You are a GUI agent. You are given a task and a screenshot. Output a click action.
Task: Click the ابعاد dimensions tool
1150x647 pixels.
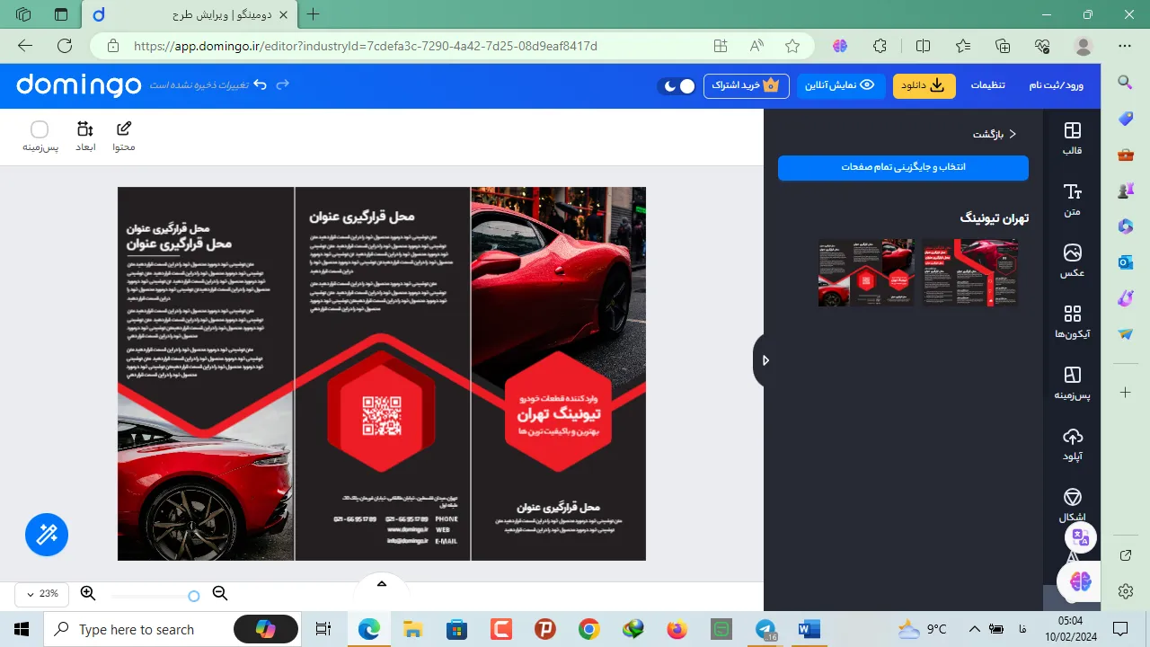click(x=85, y=137)
